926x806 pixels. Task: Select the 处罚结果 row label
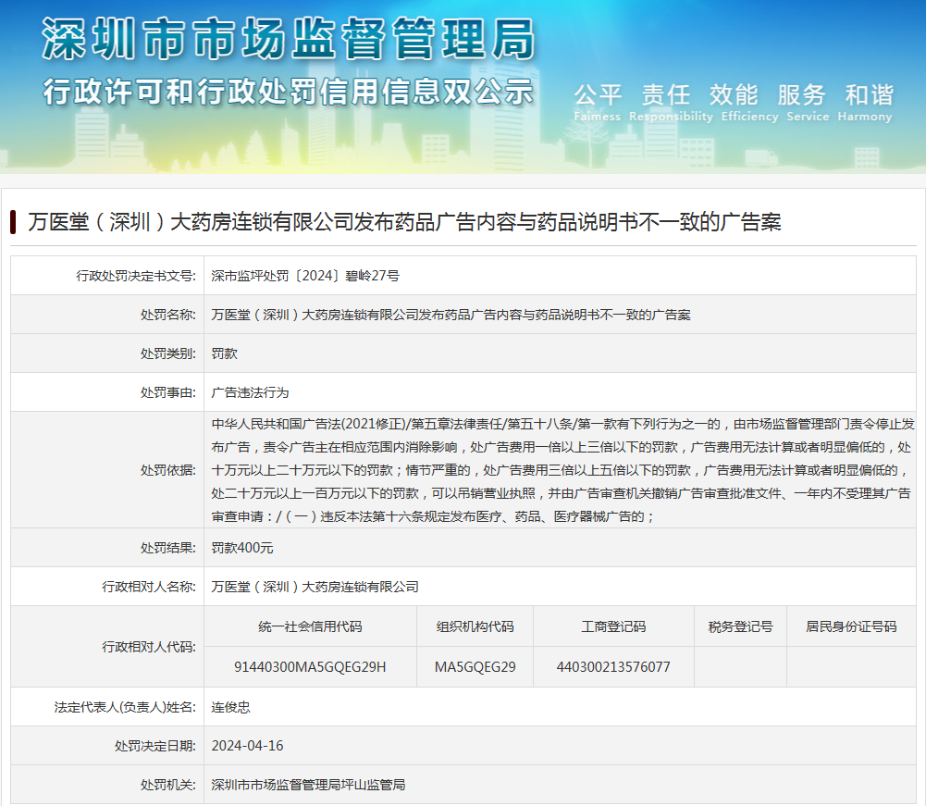point(167,549)
